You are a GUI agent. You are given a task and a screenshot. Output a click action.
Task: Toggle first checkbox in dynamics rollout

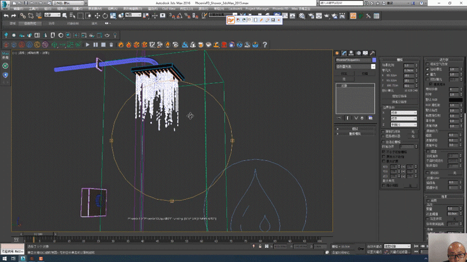tap(428, 64)
